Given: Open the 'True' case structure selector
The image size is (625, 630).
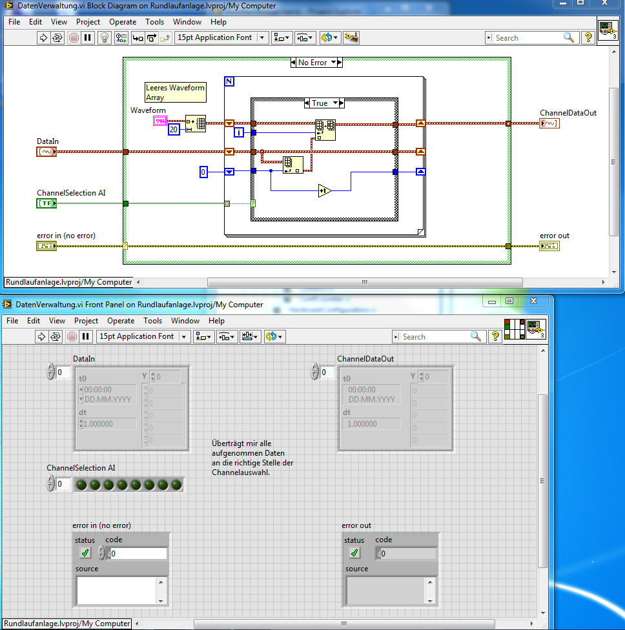Looking at the screenshot, I should pos(334,103).
